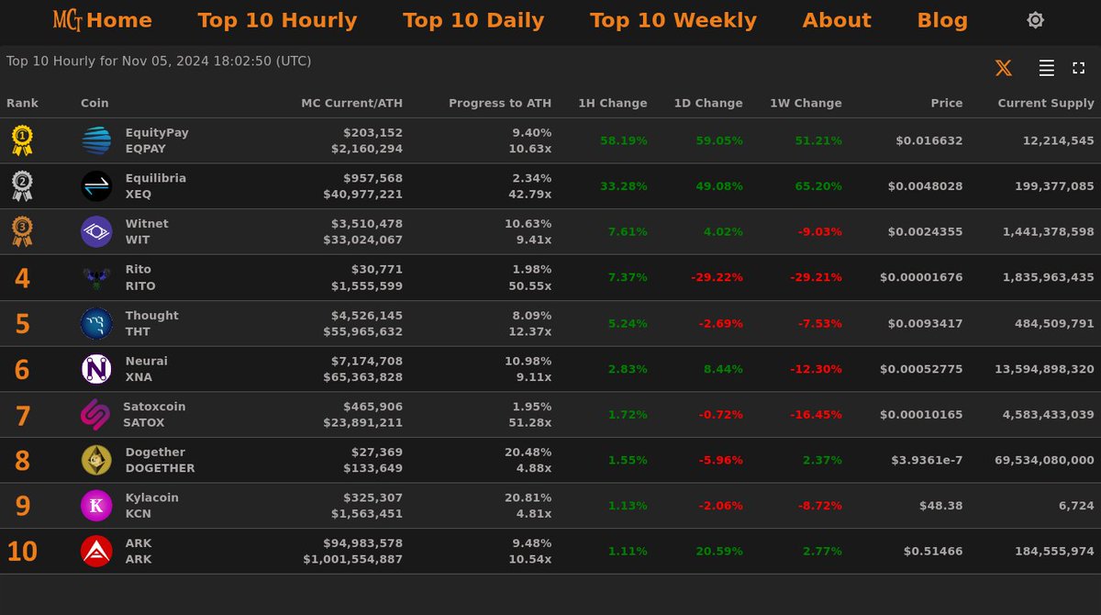Click rank number 5
This screenshot has width=1101, height=615.
pyautogui.click(x=22, y=324)
